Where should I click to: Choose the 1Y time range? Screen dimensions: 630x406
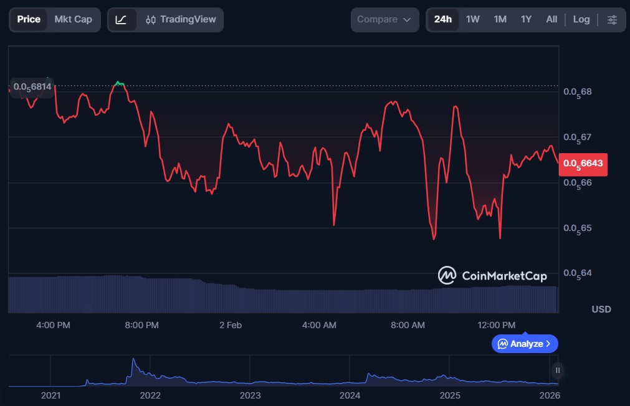[526, 20]
